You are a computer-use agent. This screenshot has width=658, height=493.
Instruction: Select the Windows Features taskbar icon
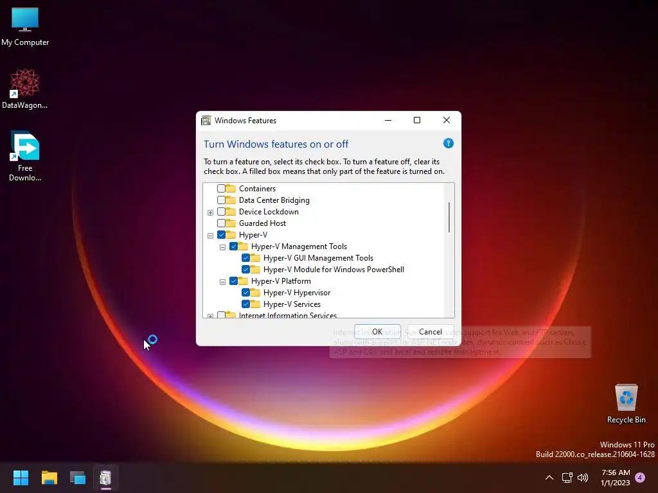click(x=106, y=478)
